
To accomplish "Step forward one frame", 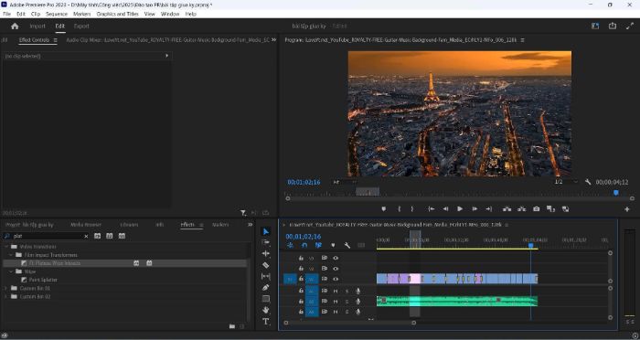I will pyautogui.click(x=475, y=209).
